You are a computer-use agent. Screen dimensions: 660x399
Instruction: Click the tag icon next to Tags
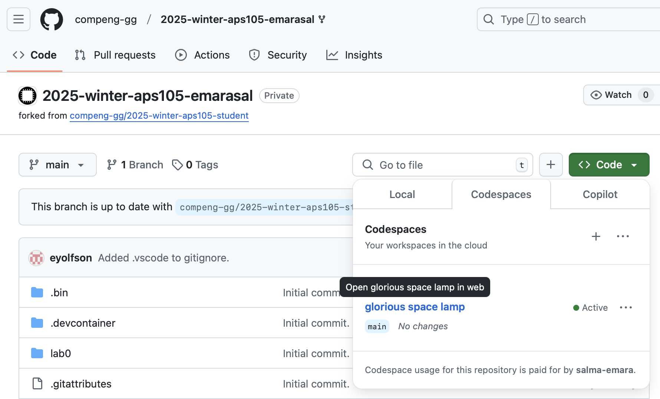pos(177,165)
